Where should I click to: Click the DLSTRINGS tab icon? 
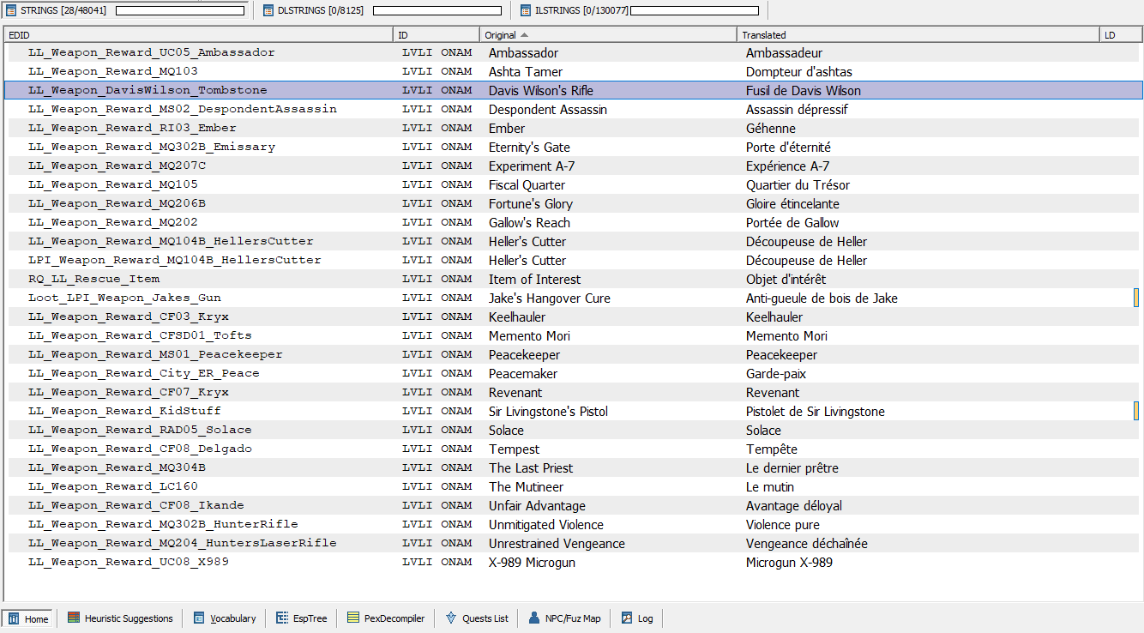click(x=268, y=10)
